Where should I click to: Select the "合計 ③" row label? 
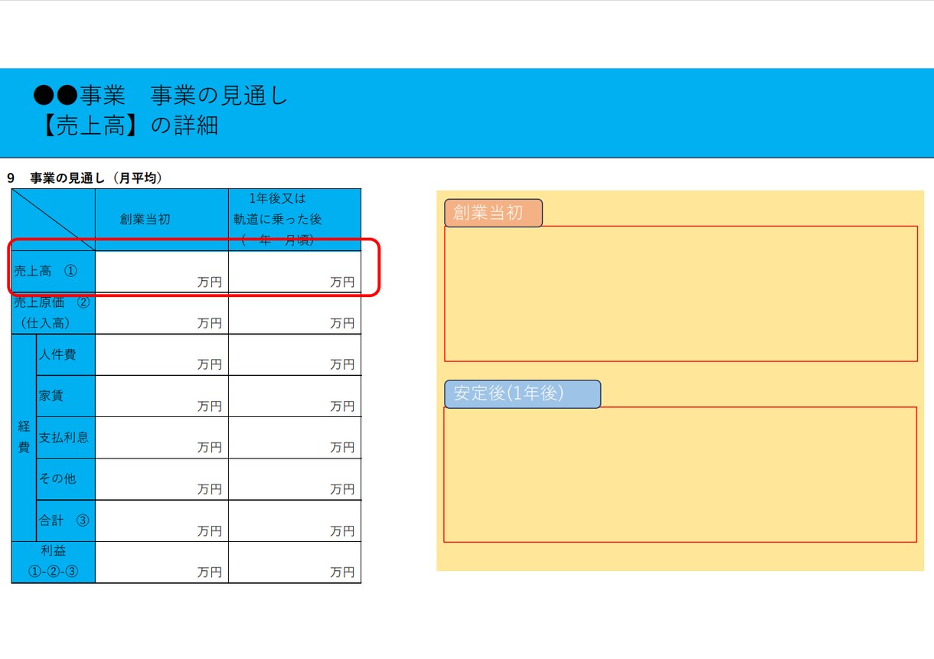[x=65, y=520]
